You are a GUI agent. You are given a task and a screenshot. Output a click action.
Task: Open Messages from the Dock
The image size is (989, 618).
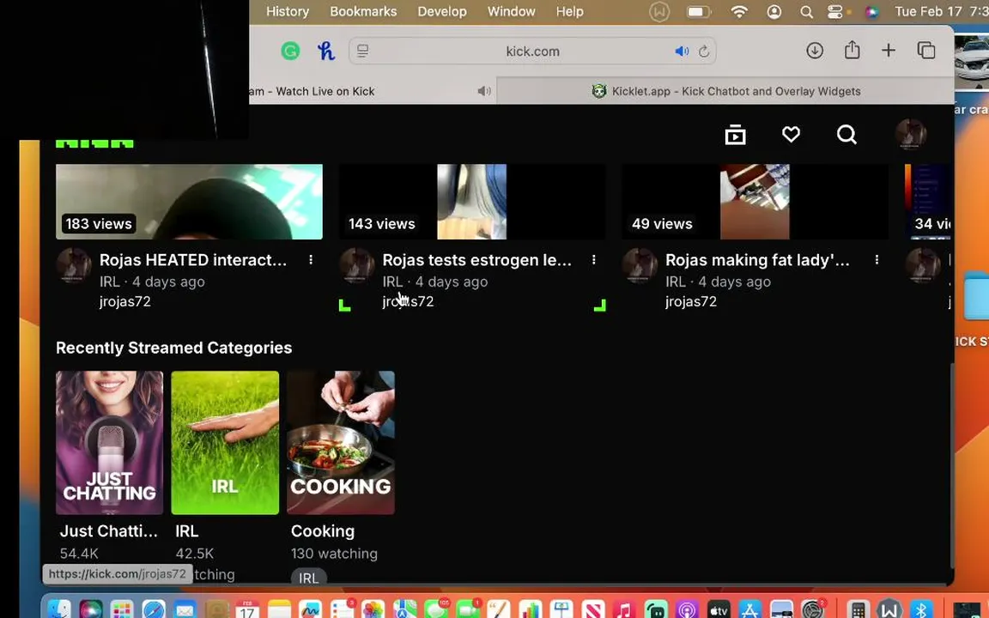(436, 609)
